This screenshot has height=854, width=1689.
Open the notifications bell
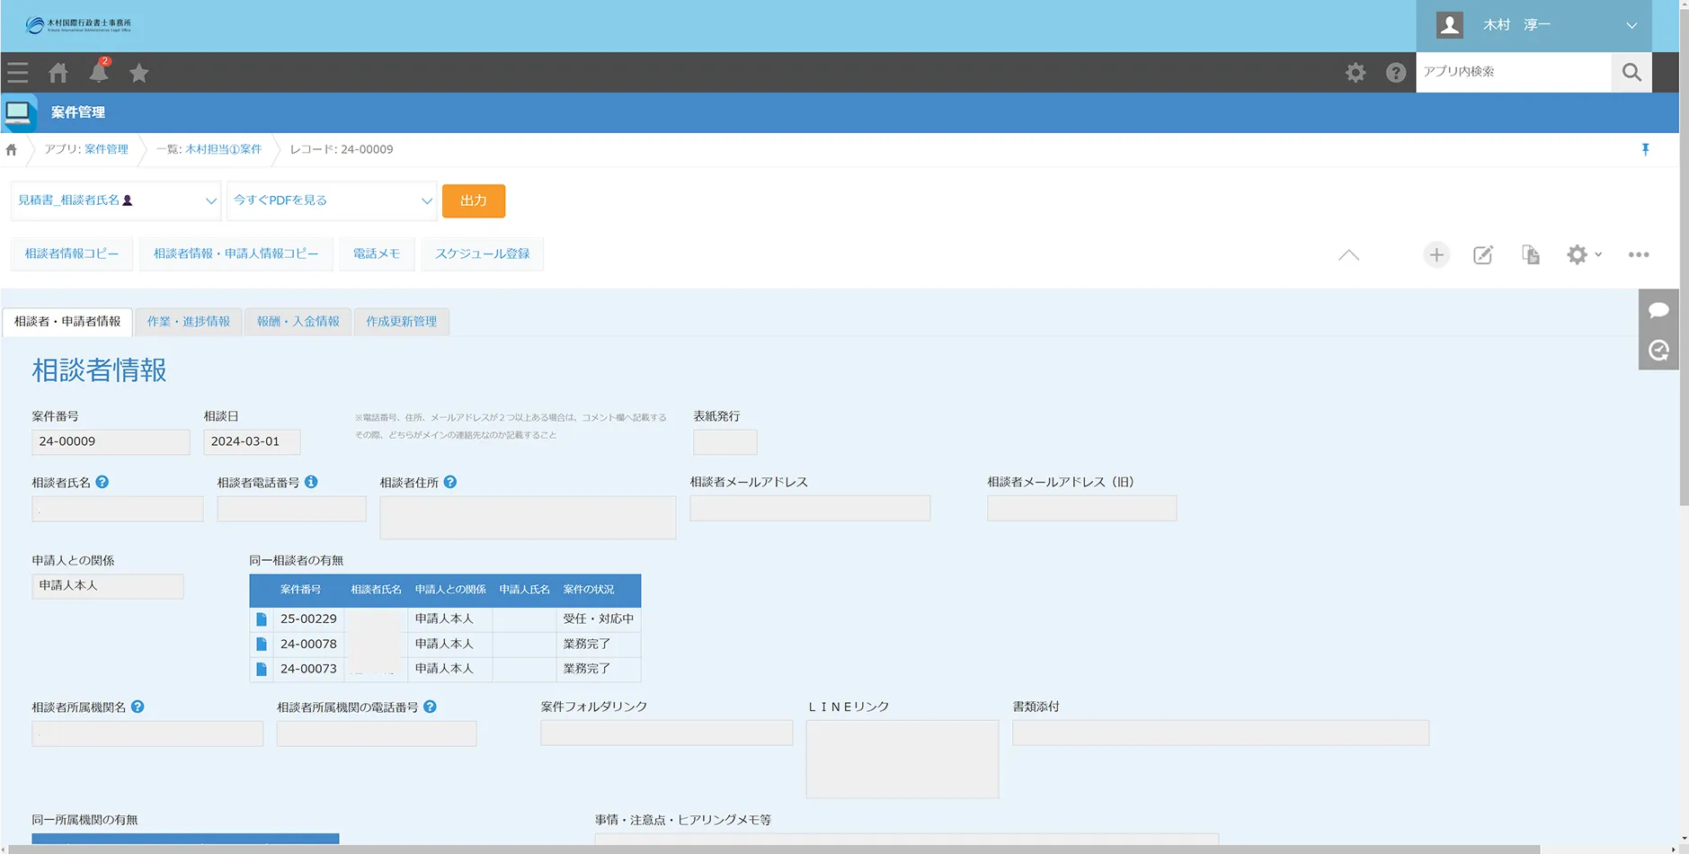(99, 73)
